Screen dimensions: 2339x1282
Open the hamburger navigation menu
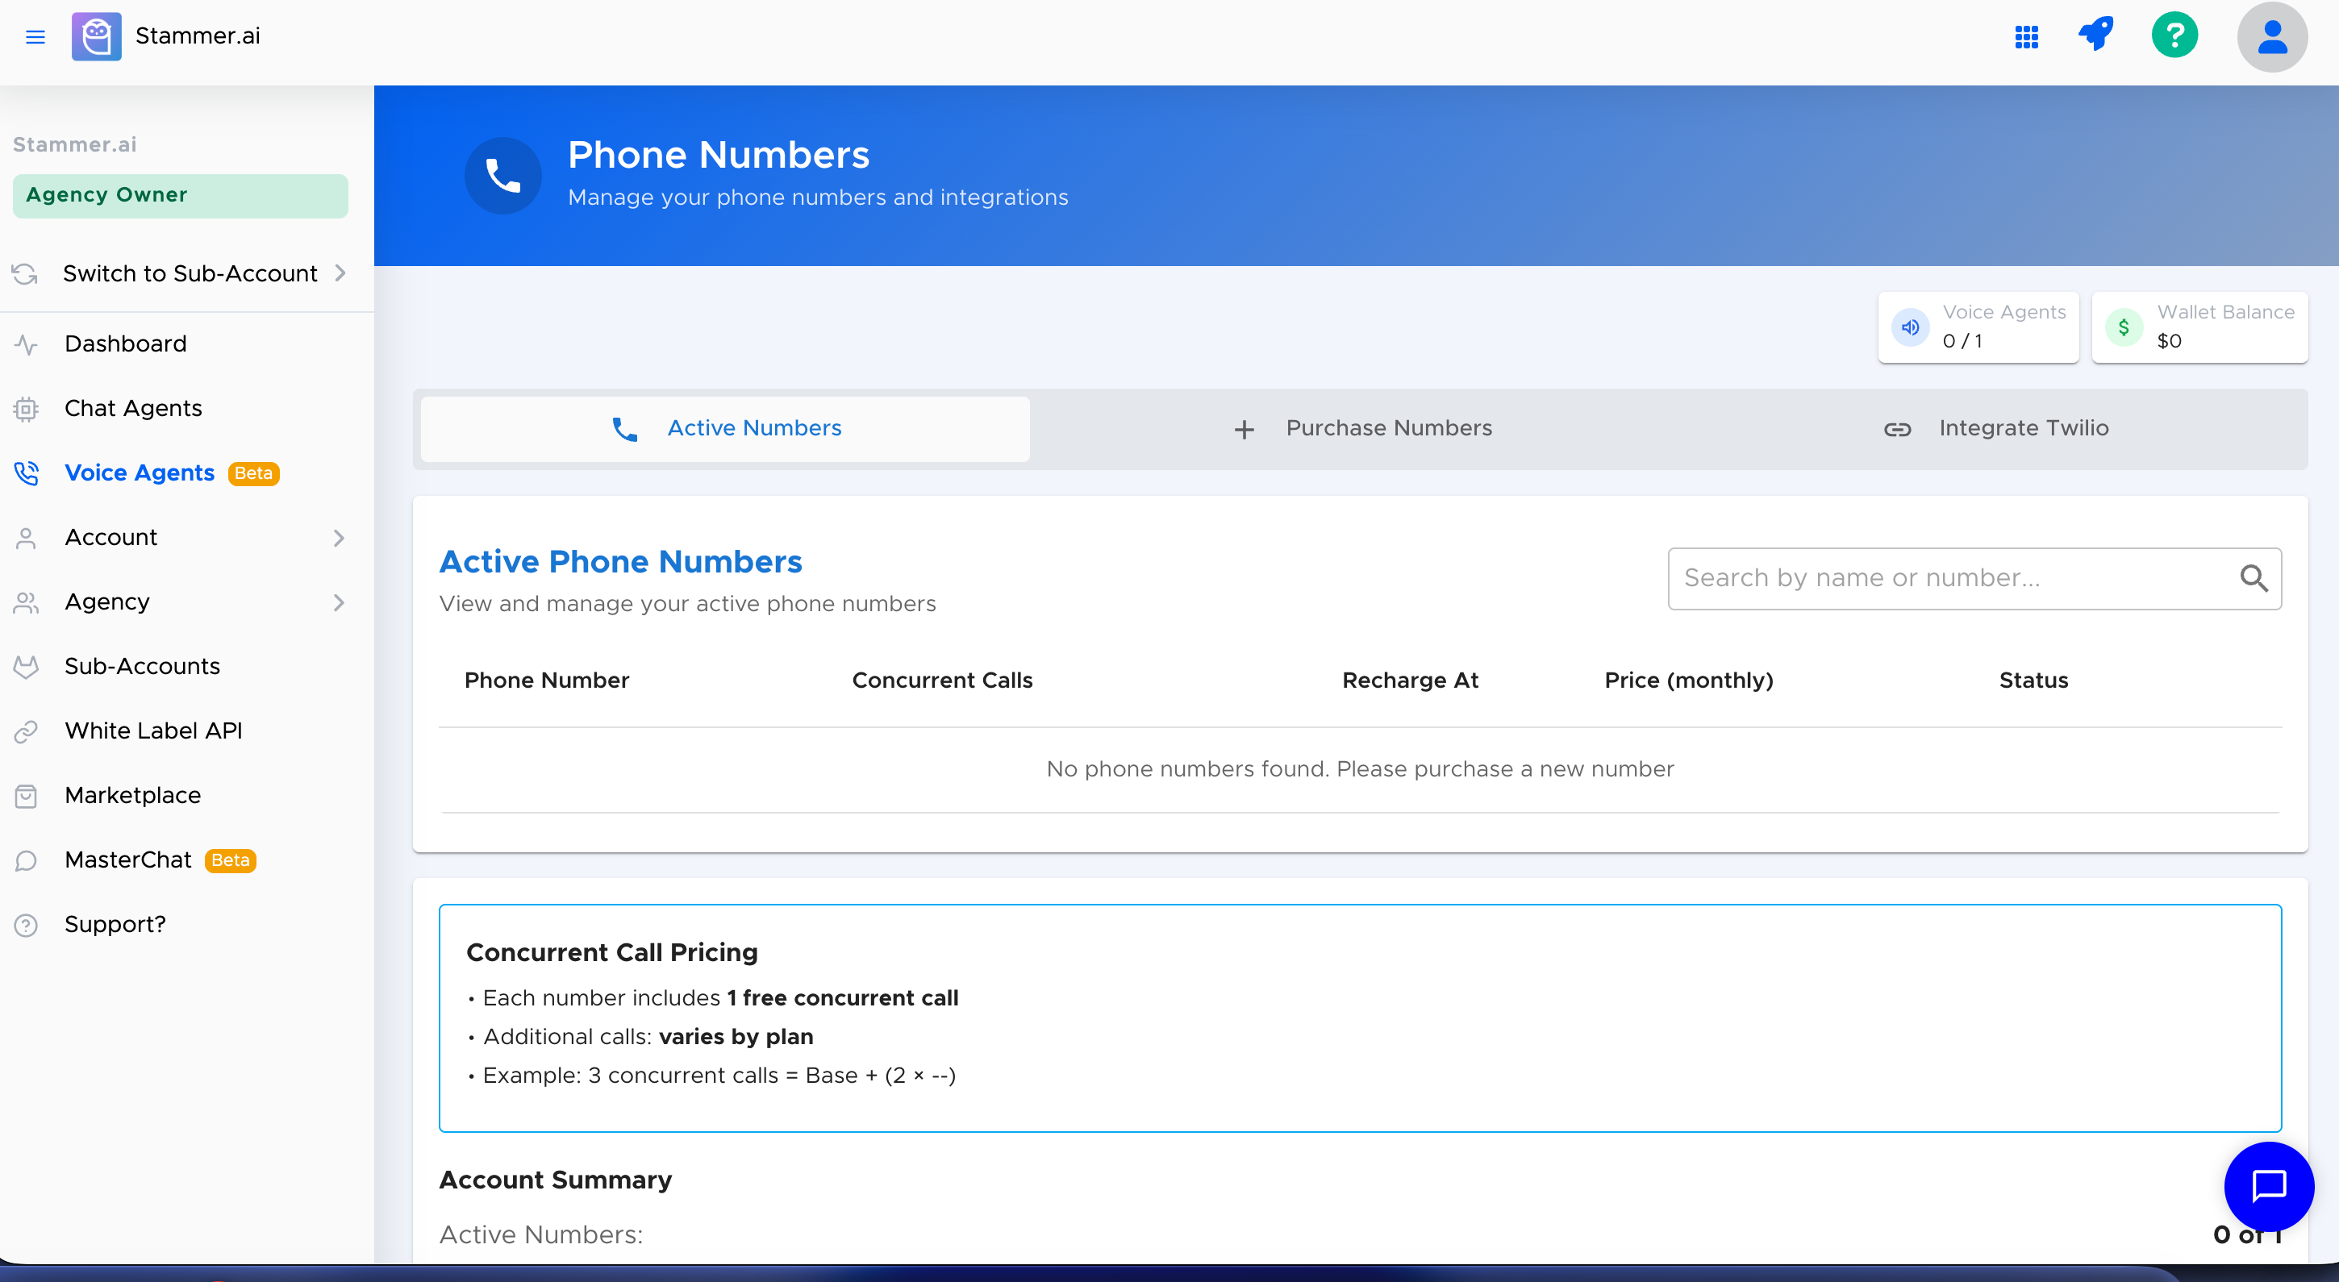35,36
